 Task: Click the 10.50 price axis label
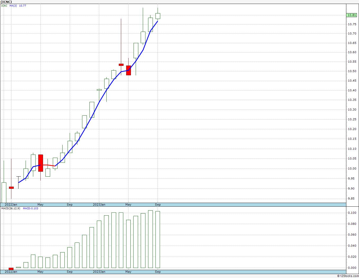pyautogui.click(x=352, y=71)
